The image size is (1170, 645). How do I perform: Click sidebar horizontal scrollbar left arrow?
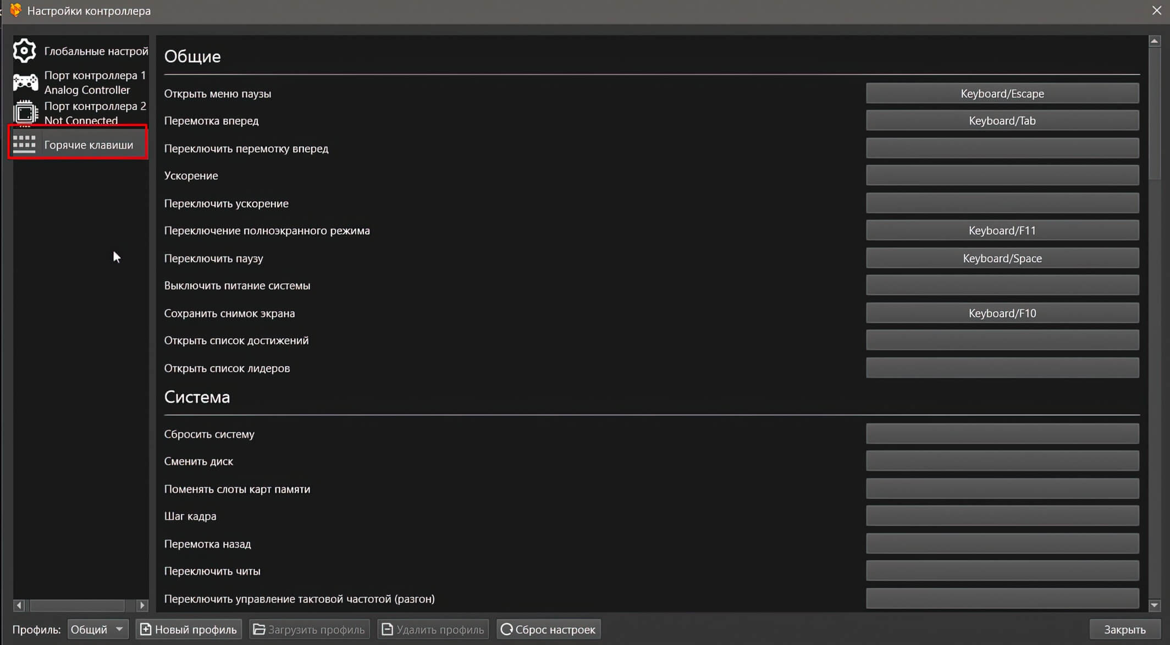(x=19, y=605)
